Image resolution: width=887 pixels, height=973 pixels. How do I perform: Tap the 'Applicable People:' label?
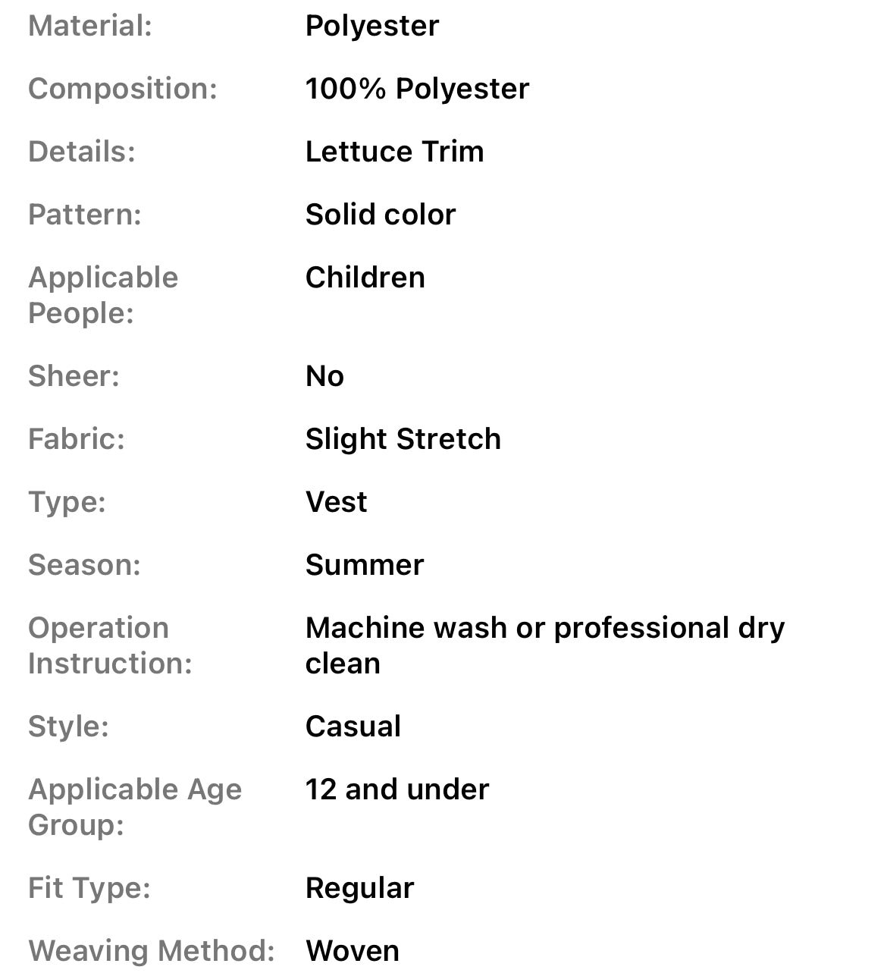(103, 295)
